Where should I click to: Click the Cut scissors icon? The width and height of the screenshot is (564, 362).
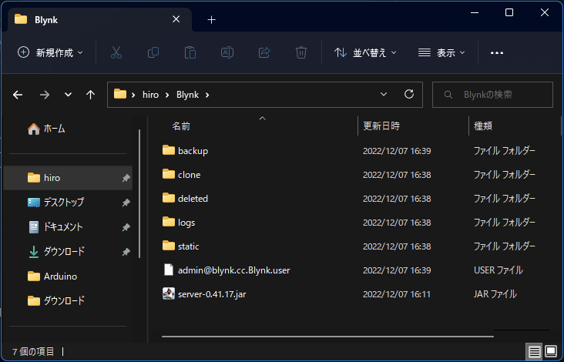click(116, 53)
